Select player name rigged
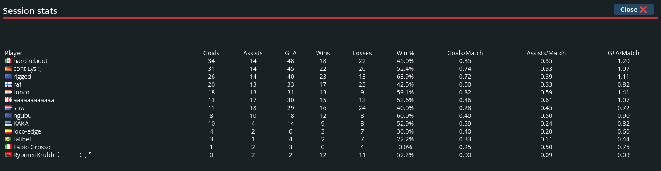This screenshot has width=661, height=171. [x=22, y=77]
